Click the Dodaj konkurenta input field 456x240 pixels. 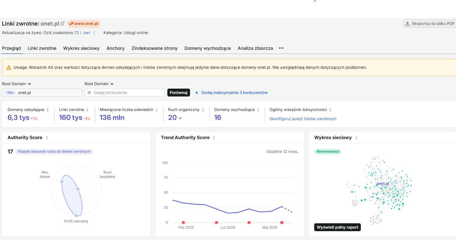(124, 92)
